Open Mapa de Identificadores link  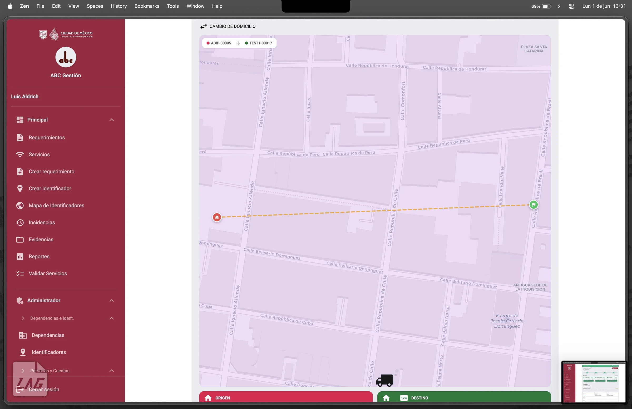point(56,206)
